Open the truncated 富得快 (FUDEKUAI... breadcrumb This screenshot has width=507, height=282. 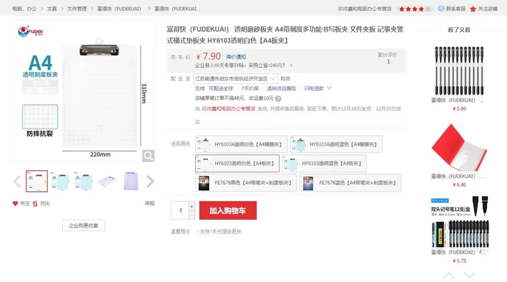click(x=177, y=9)
